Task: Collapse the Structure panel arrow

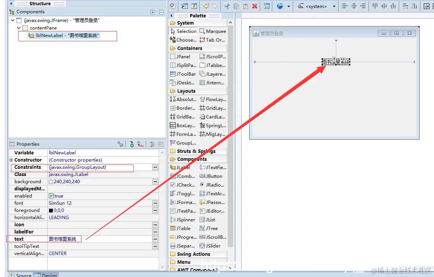Action: [11, 3]
